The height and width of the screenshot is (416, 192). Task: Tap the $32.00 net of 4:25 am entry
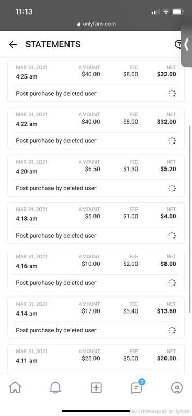[x=167, y=74]
